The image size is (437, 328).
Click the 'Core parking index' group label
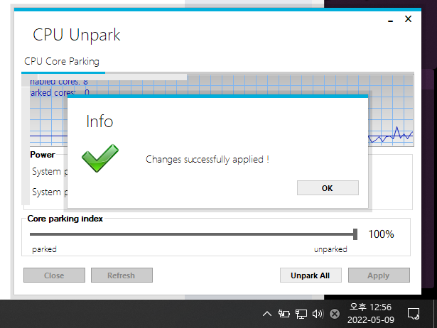click(x=65, y=219)
